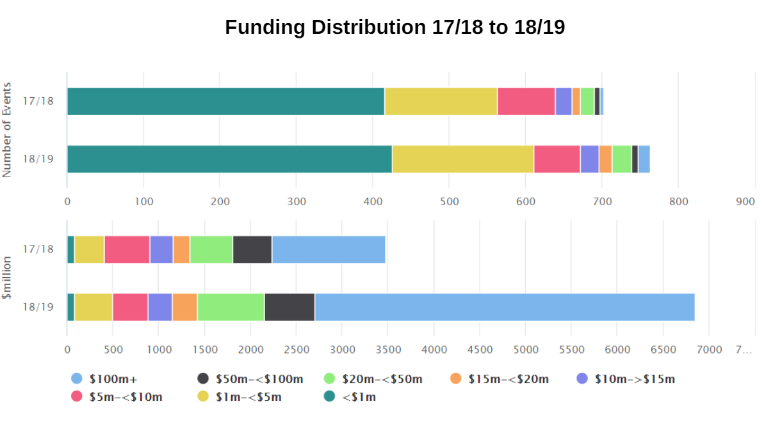Click the Number of Events axis title
This screenshot has width=764, height=422.
point(8,130)
